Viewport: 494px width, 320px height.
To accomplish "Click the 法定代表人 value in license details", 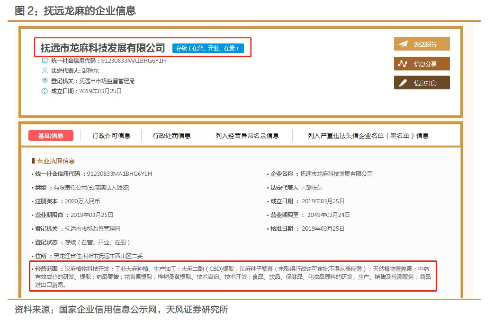I will [314, 188].
